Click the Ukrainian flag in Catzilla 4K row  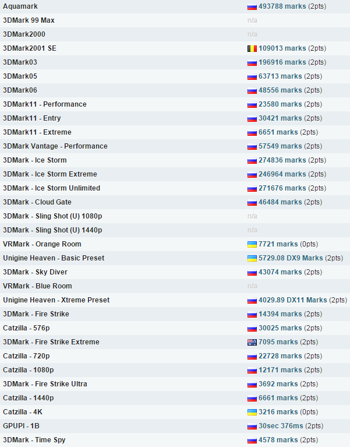252,412
